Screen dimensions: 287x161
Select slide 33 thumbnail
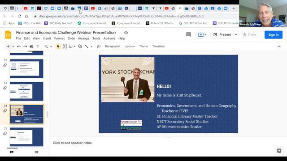[x=27, y=91]
